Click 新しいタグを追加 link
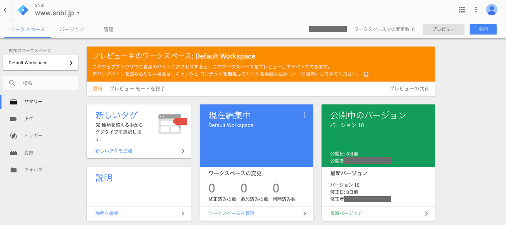Viewport: 506px width, 225px height. pyautogui.click(x=114, y=151)
